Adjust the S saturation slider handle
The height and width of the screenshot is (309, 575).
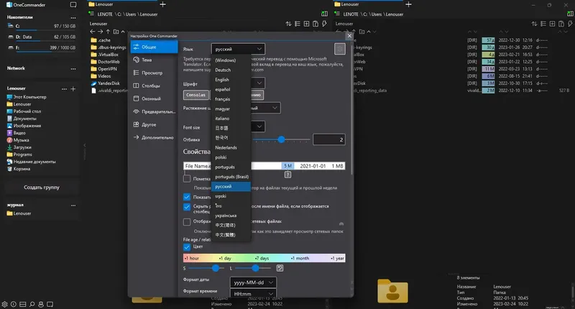pos(216,268)
